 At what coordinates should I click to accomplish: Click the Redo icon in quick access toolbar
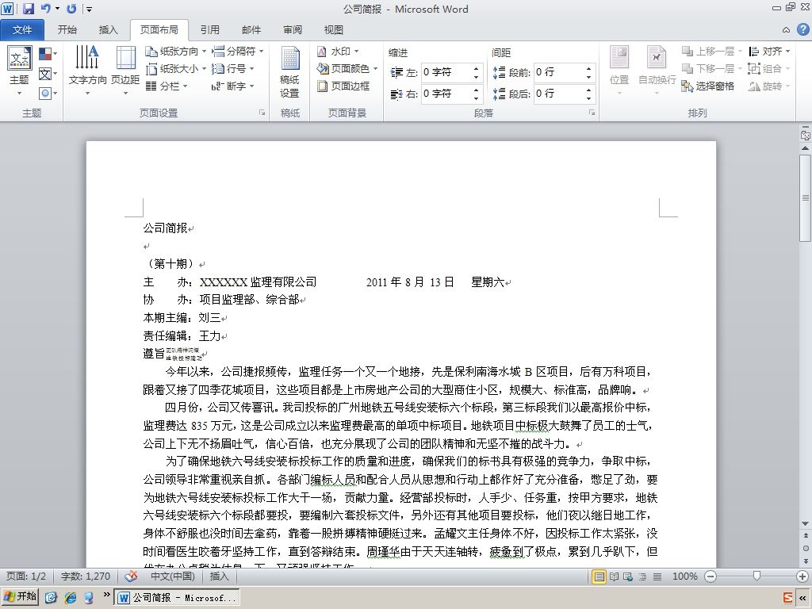pyautogui.click(x=71, y=8)
